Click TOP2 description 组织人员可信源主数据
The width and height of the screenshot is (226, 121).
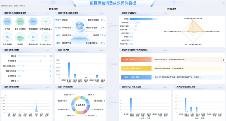[x=169, y=68]
